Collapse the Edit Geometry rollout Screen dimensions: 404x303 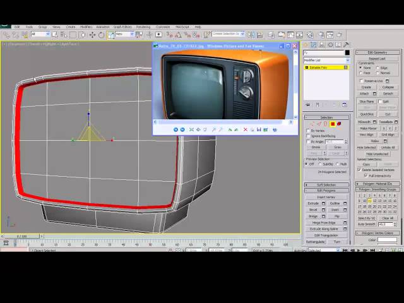(x=377, y=52)
